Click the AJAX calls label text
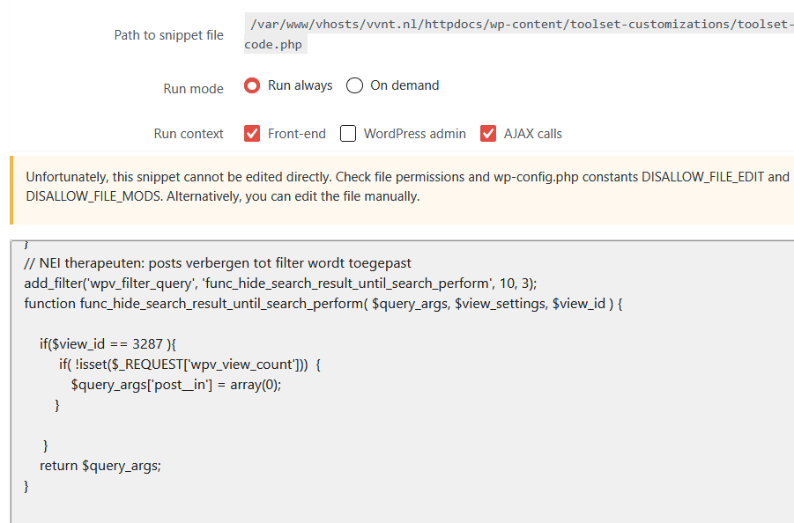Image resolution: width=794 pixels, height=523 pixels. (x=532, y=134)
